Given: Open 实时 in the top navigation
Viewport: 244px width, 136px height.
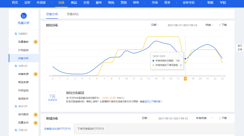Looking at the screenshot, I should pos(27,3).
